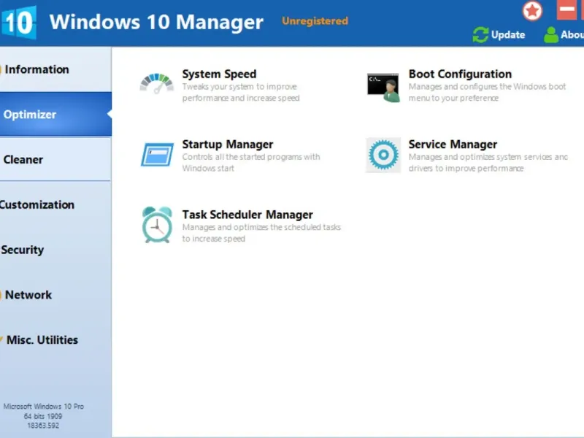Switch to the Cleaner tab
Screen dimensions: 584x438
tap(55, 159)
